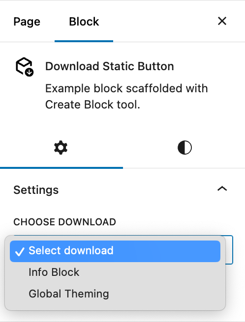Select the Block tab
The height and width of the screenshot is (322, 245).
click(x=84, y=22)
